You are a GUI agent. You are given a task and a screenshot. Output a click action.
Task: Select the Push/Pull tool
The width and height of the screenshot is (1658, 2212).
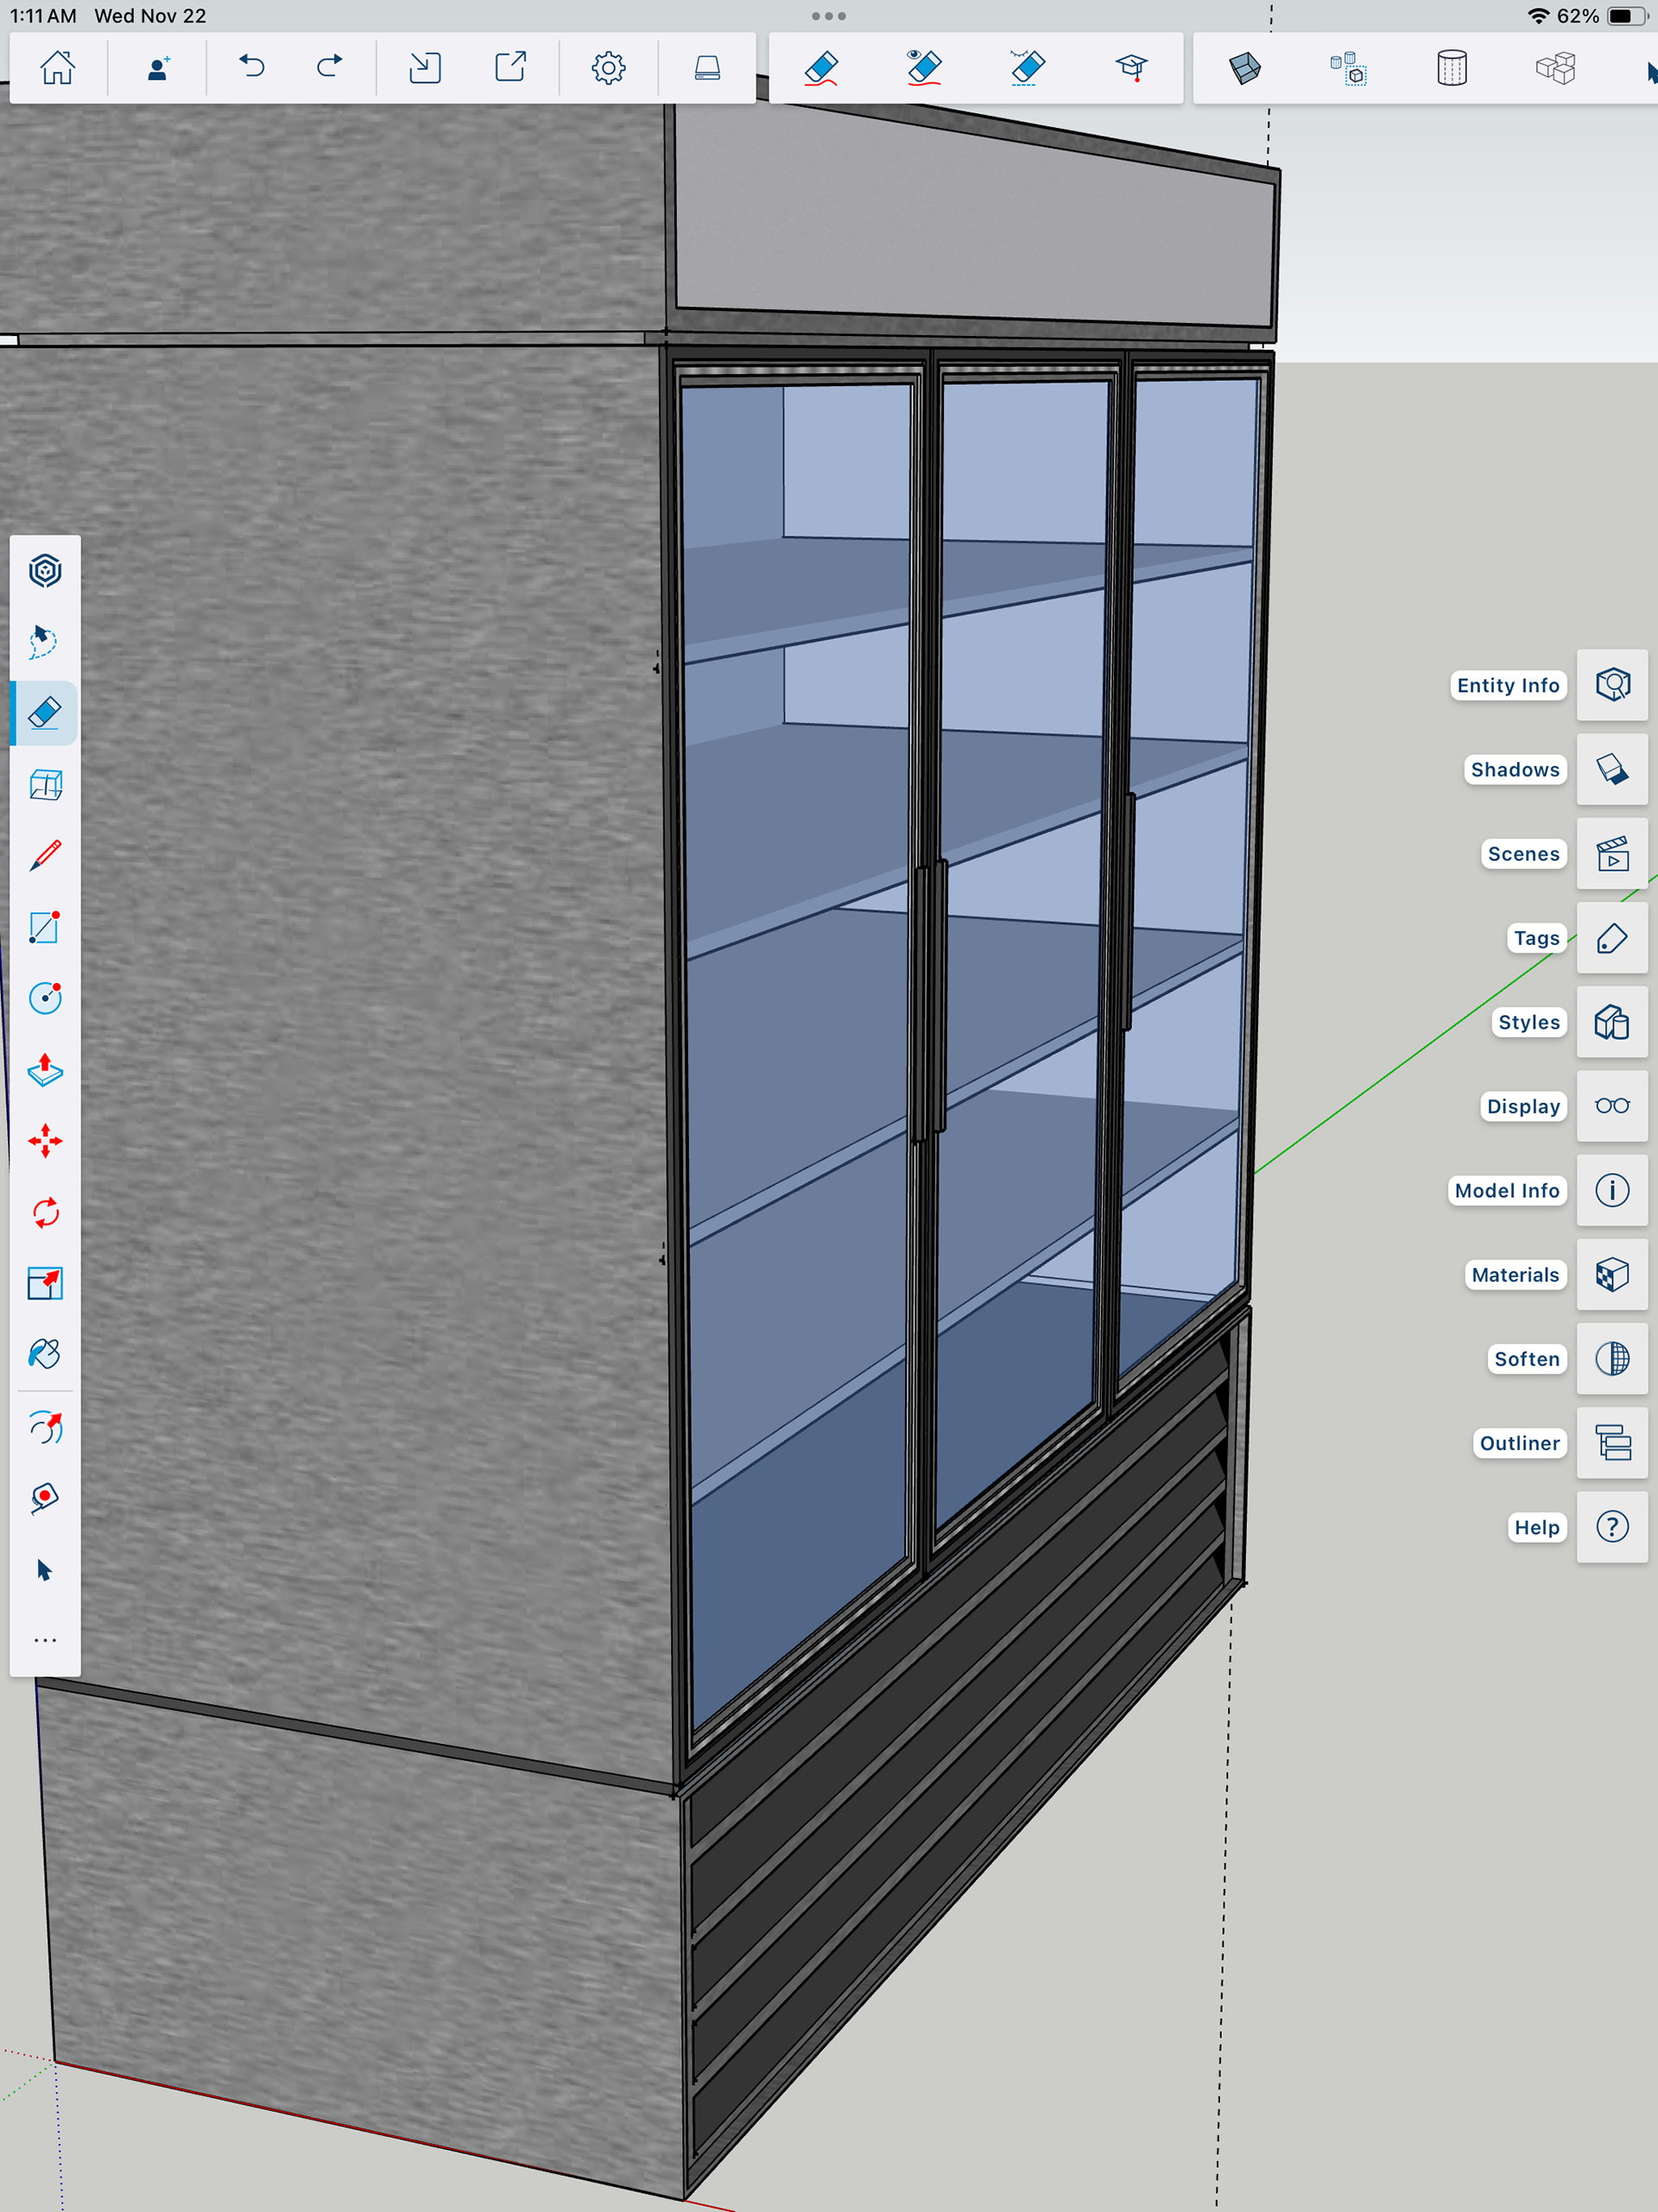[x=45, y=1070]
